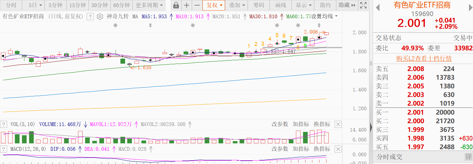Click the help question mark beside the chart title
Viewport: 473px width, 164px height.
click(x=90, y=17)
